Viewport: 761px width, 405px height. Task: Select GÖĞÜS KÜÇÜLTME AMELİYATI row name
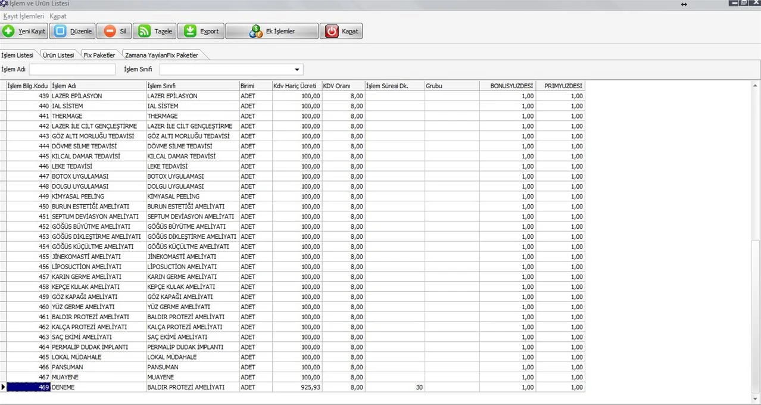[93, 247]
